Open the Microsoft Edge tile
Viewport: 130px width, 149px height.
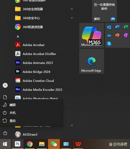(x=92, y=61)
